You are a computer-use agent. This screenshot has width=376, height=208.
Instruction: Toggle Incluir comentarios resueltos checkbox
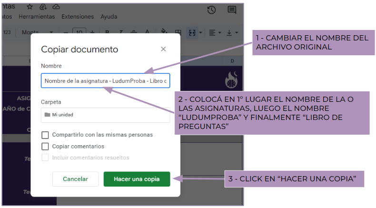45,158
